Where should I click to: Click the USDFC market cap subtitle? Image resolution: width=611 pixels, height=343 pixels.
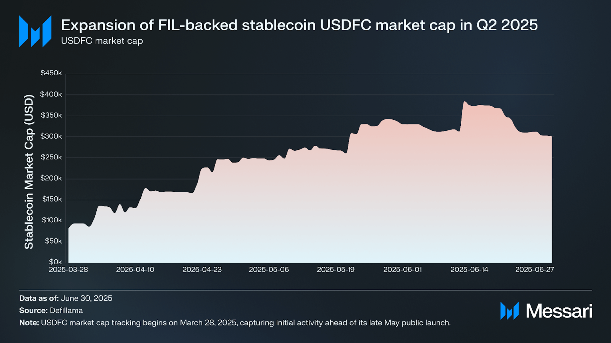coord(102,41)
